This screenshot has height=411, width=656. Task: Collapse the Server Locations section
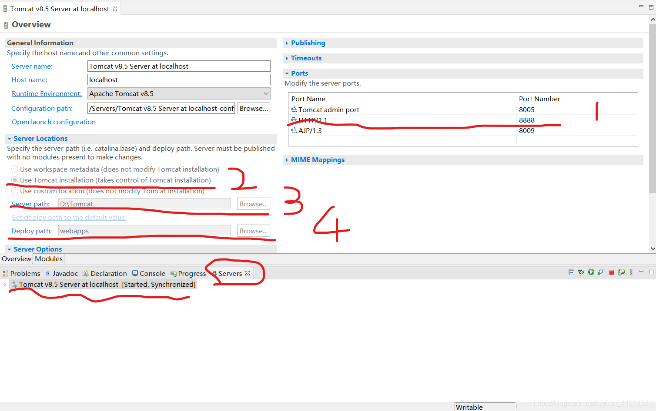9,139
